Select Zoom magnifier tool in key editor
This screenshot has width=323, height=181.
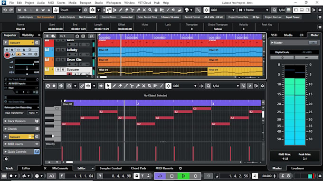click(x=150, y=86)
